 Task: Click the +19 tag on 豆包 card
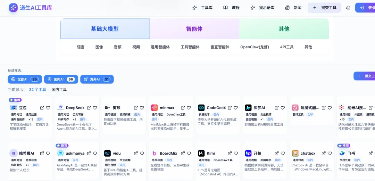click(x=31, y=120)
